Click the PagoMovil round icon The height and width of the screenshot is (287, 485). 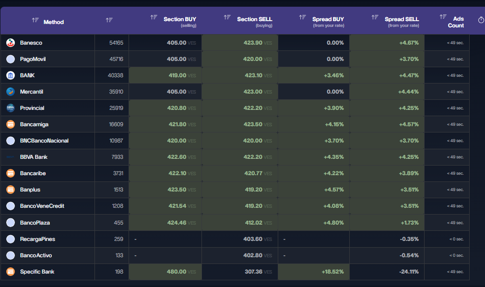click(x=11, y=59)
